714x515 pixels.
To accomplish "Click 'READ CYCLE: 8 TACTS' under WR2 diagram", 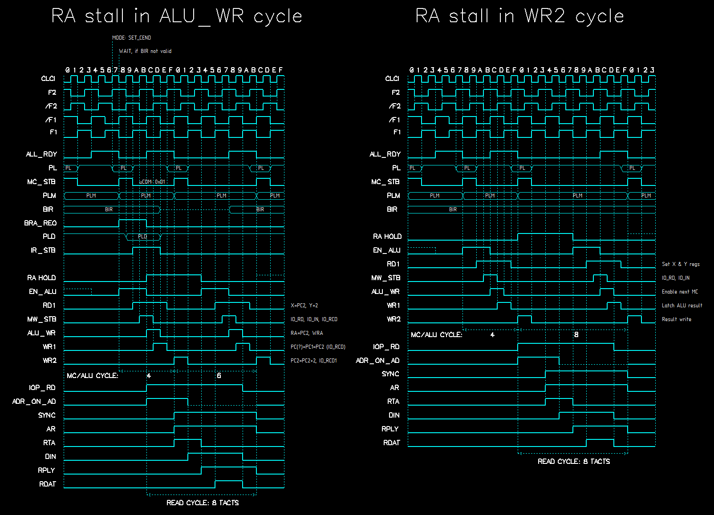I will [574, 462].
